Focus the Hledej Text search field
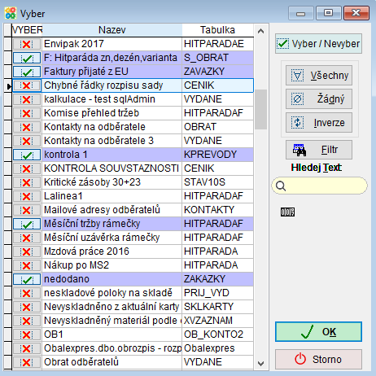This screenshot has height=376, width=376. (x=320, y=186)
